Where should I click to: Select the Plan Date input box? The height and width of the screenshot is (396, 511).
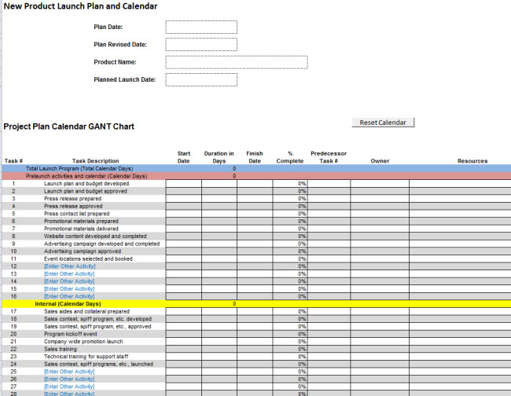pyautogui.click(x=201, y=27)
